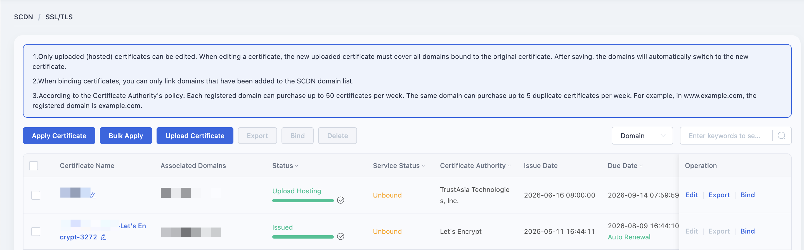Click the Auto Renewal label
The image size is (804, 250).
pyautogui.click(x=629, y=237)
